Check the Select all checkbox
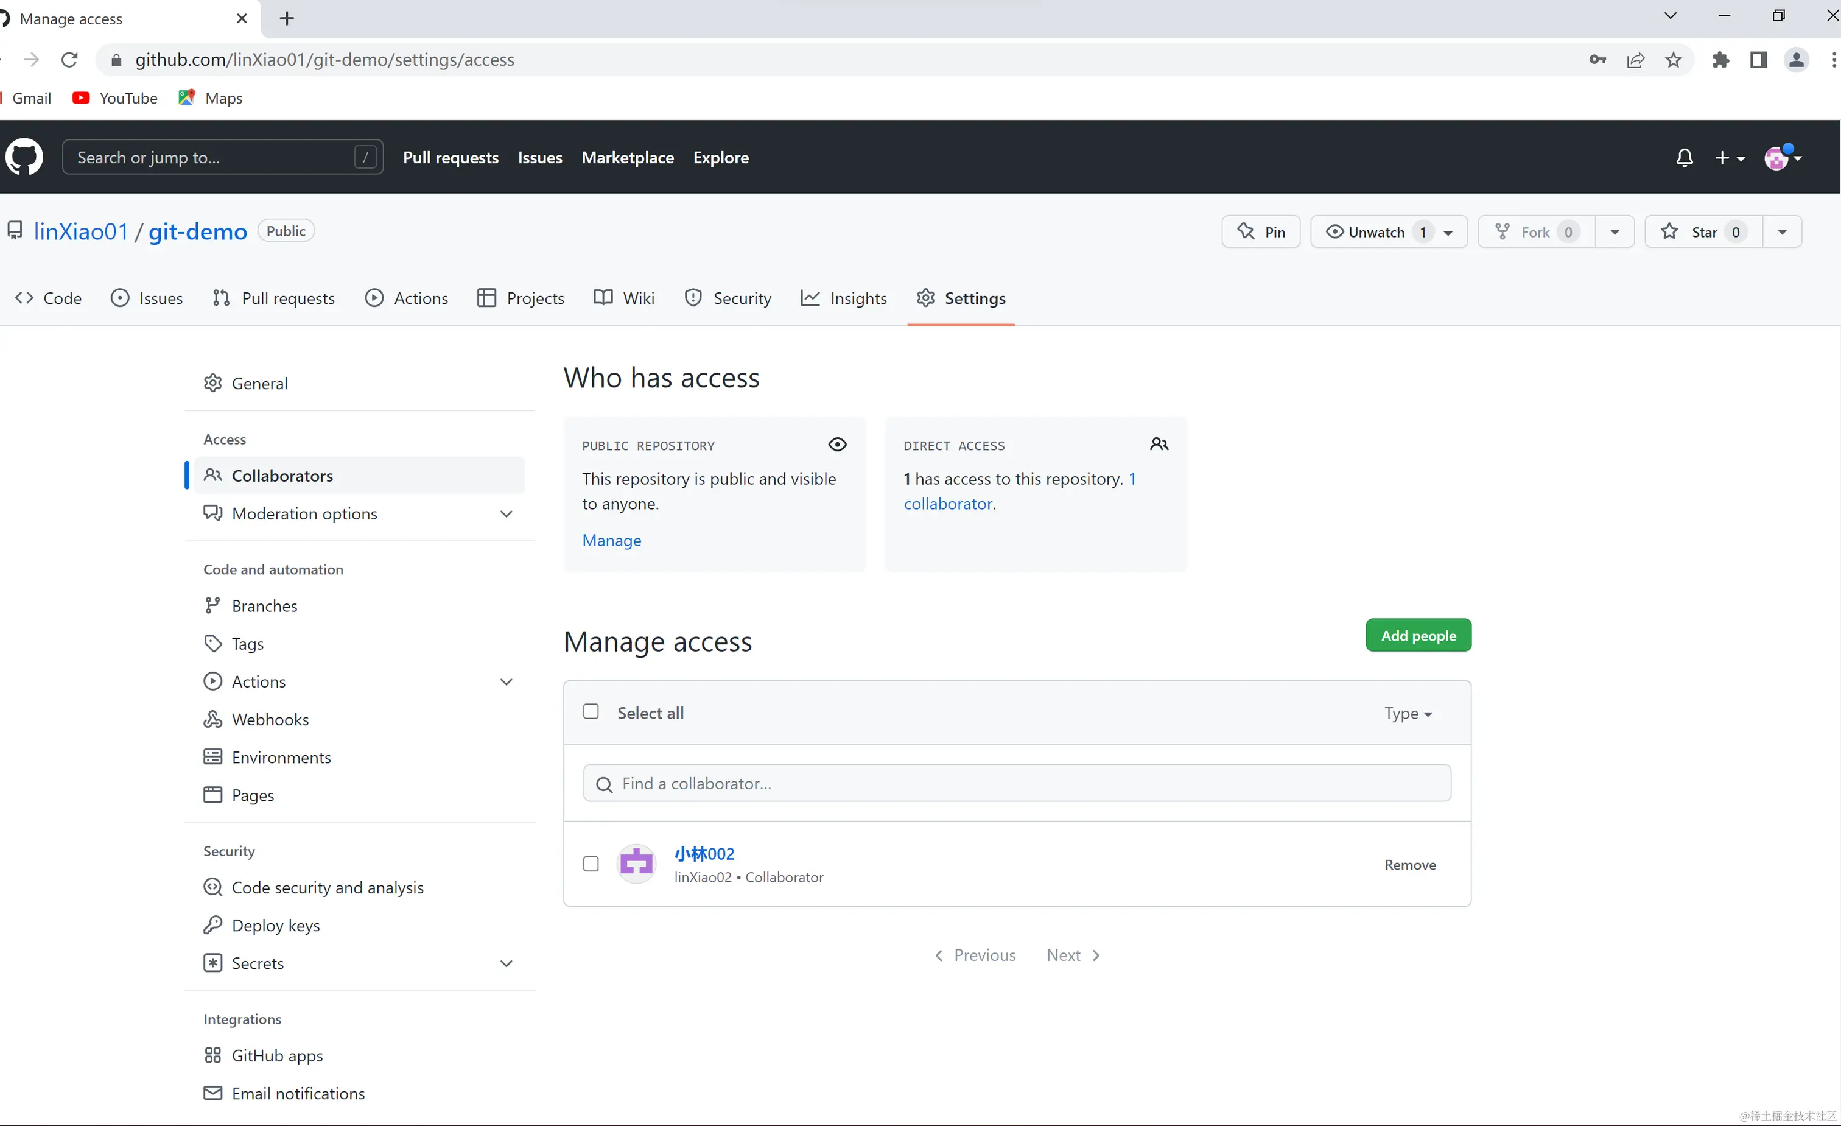This screenshot has height=1126, width=1841. pyautogui.click(x=591, y=711)
